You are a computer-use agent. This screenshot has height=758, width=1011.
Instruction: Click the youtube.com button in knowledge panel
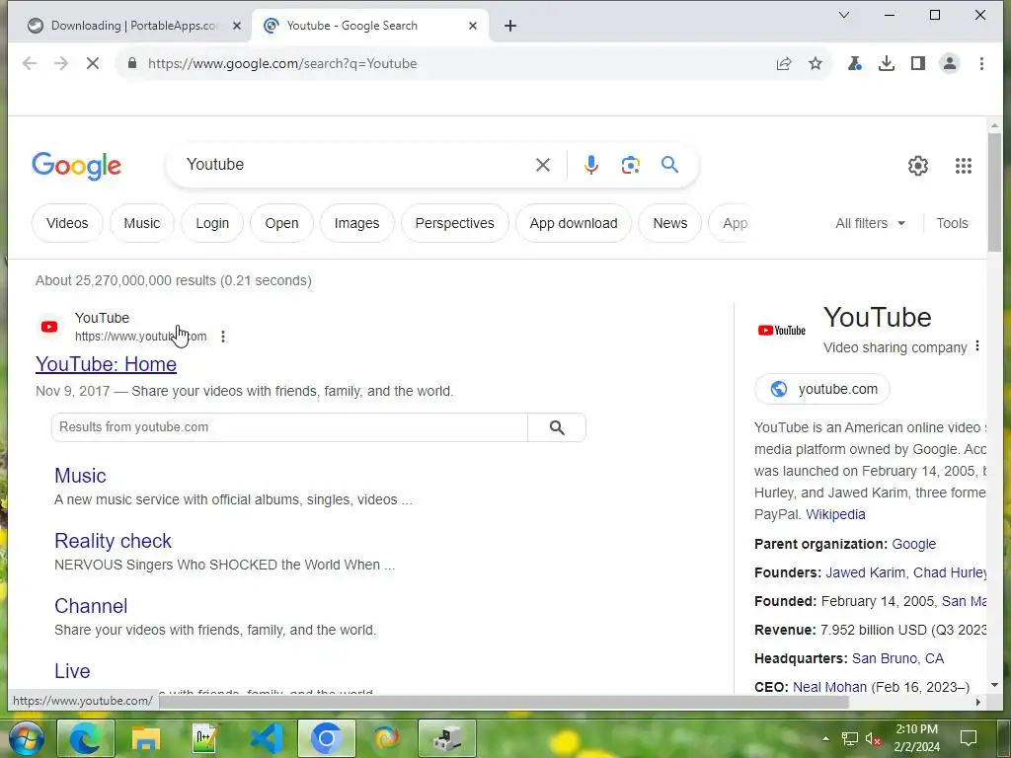point(822,389)
